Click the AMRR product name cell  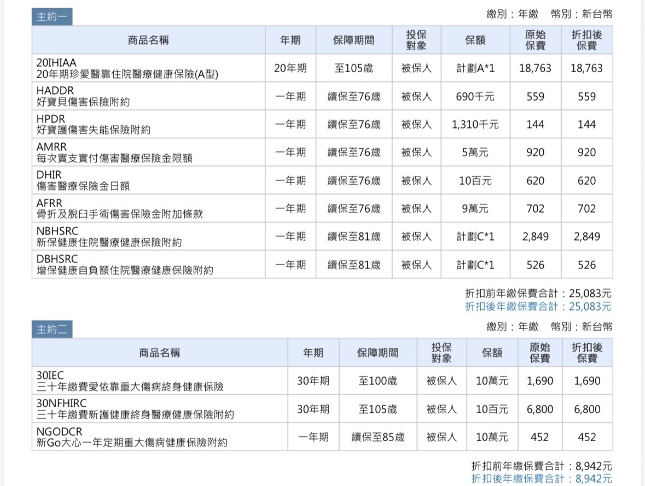tap(114, 153)
